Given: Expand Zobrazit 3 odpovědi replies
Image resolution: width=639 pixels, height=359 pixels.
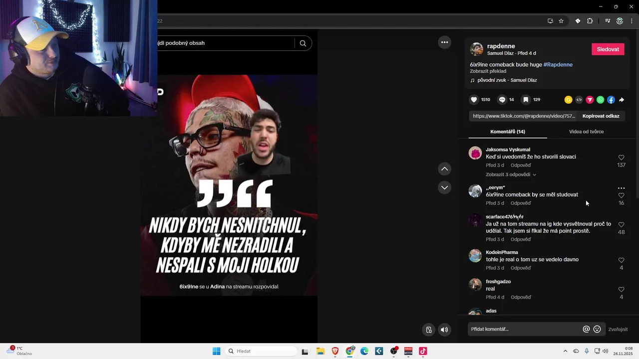Looking at the screenshot, I should [x=511, y=175].
